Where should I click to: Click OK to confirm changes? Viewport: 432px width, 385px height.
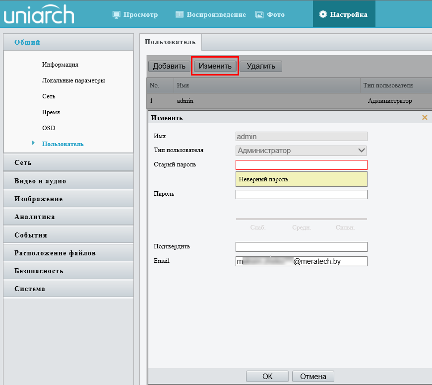point(267,376)
